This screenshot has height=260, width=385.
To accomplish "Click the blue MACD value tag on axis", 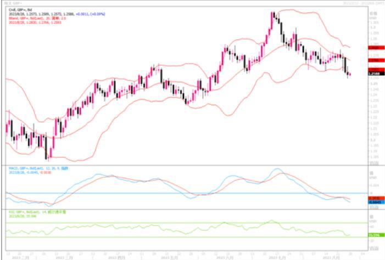I will pyautogui.click(x=376, y=202).
